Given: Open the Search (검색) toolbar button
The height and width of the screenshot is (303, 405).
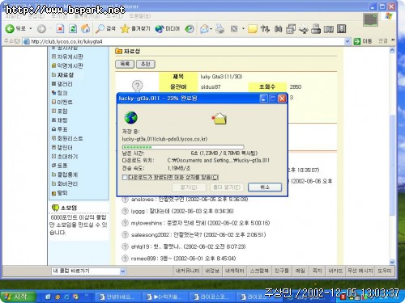Looking at the screenshot, I should coord(105,28).
